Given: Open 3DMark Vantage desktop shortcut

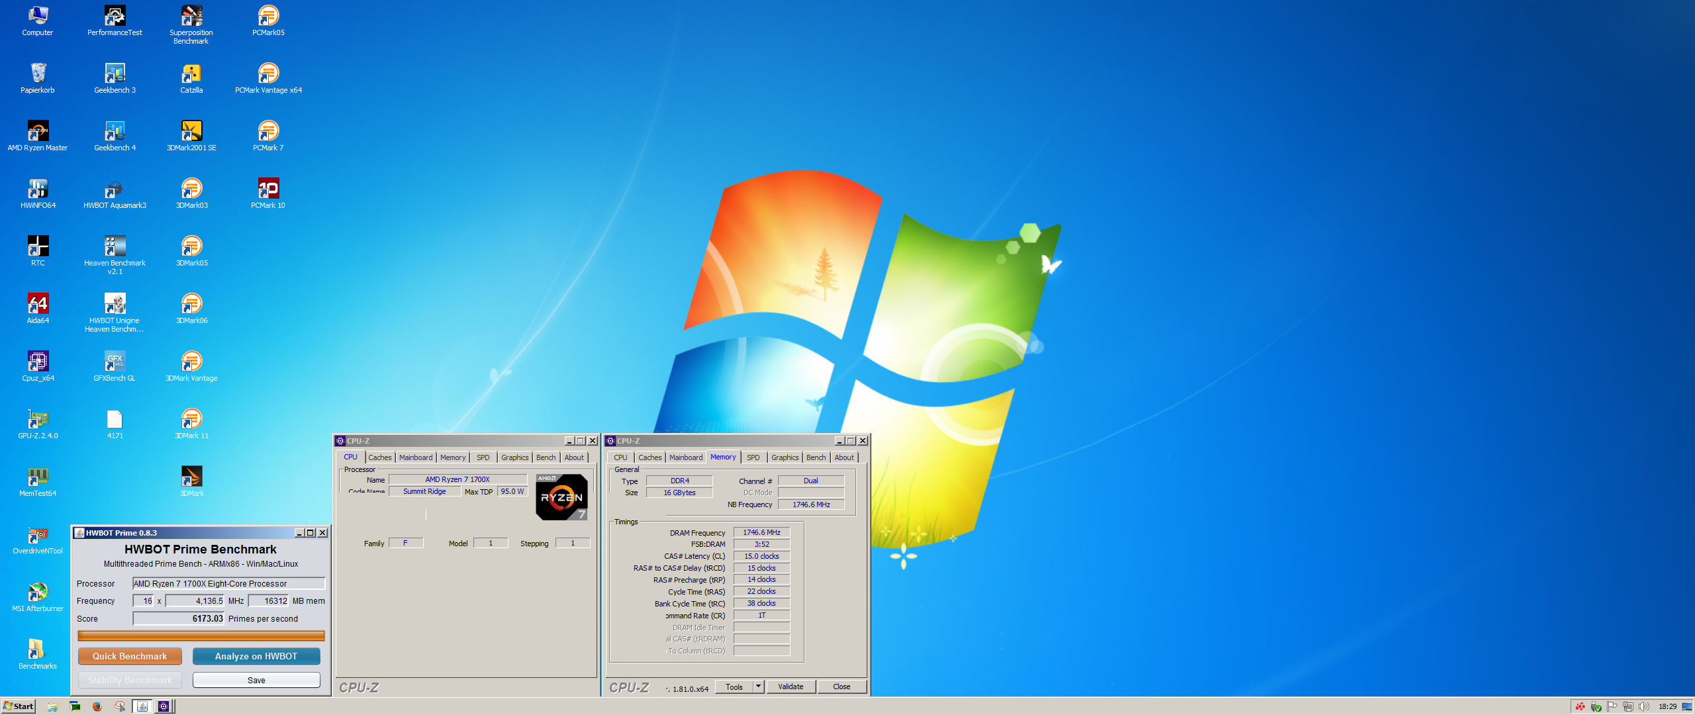Looking at the screenshot, I should [x=191, y=366].
